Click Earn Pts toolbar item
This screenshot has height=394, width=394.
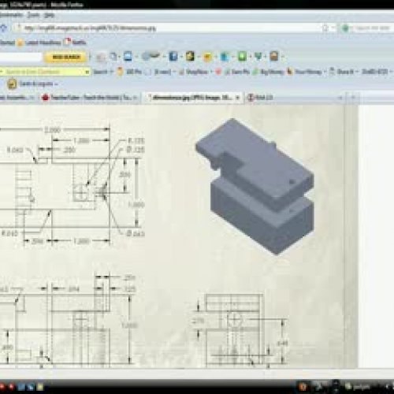click(x=237, y=72)
